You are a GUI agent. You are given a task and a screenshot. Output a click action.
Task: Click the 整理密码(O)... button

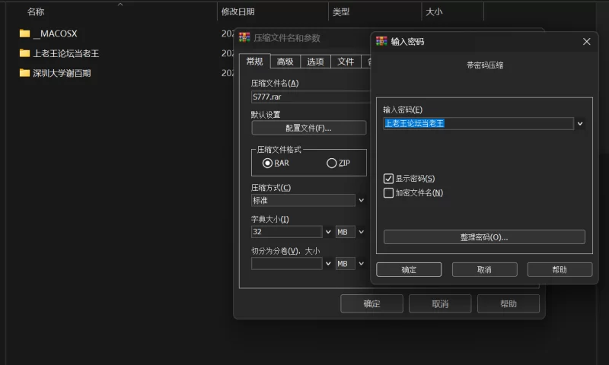(484, 237)
